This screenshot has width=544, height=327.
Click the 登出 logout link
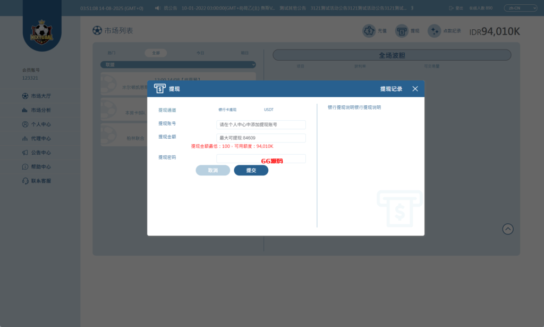coord(456,8)
